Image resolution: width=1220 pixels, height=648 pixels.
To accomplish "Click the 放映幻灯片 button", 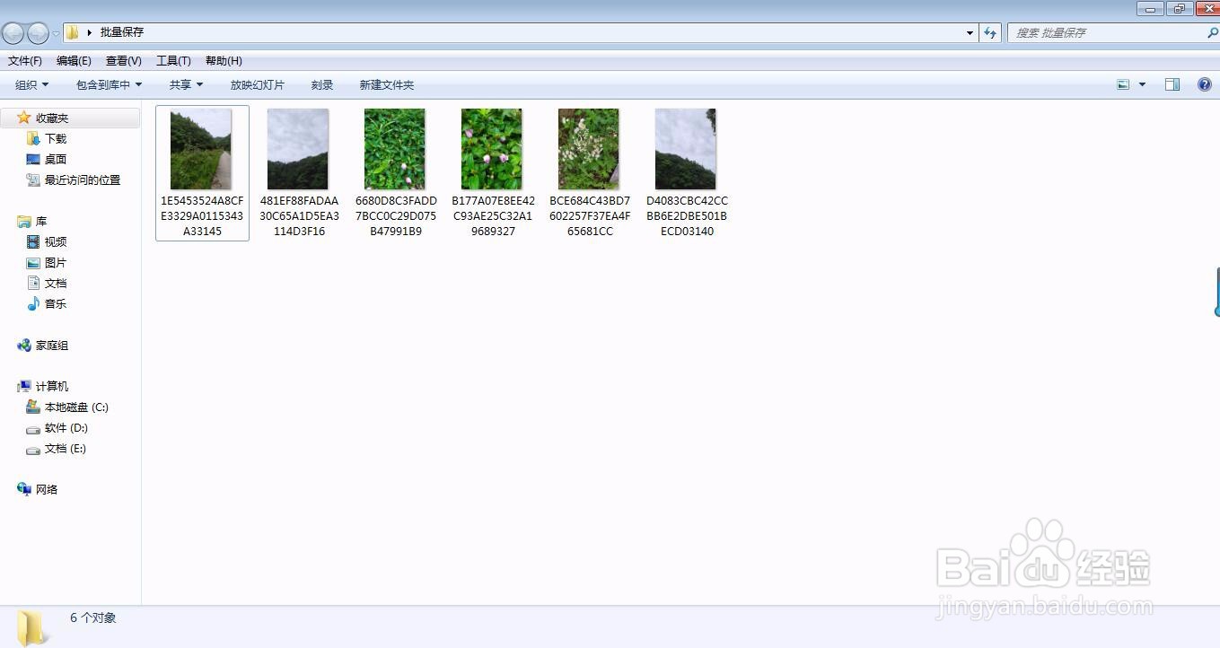I will coord(258,84).
